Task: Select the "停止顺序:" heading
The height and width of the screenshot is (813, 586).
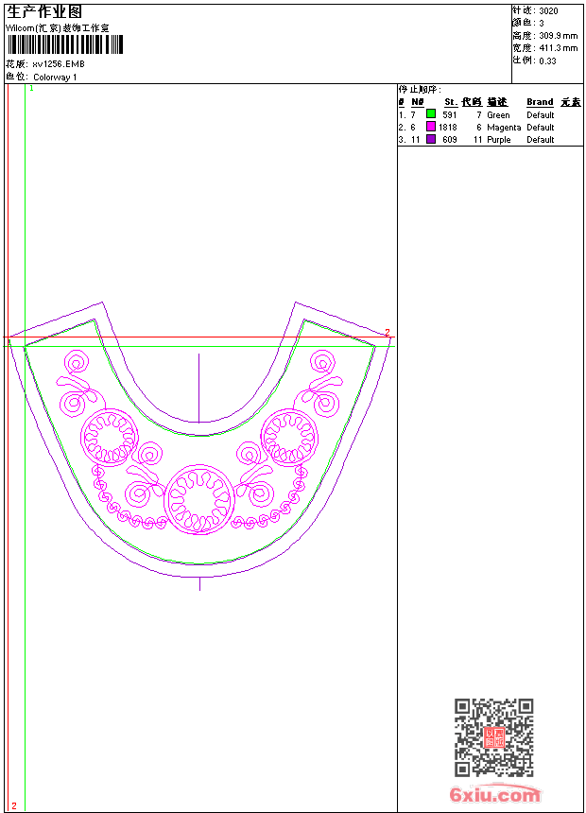Action: pos(420,90)
